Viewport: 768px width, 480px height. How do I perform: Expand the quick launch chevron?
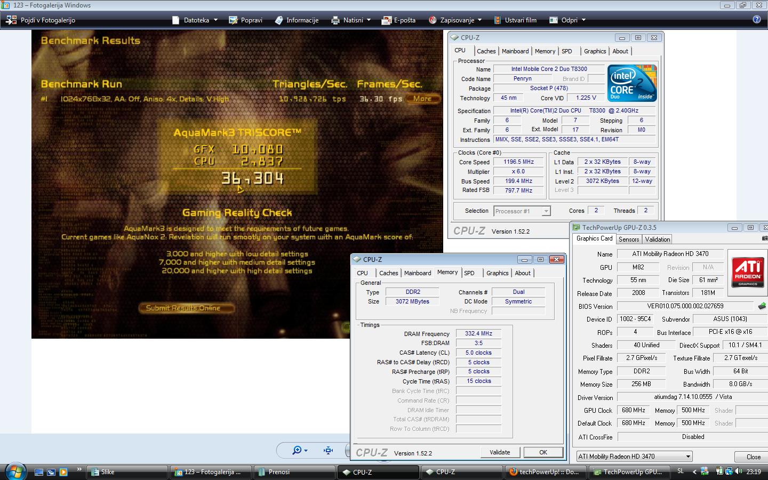79,470
